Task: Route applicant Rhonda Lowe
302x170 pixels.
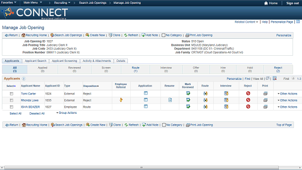Action: [x=205, y=100]
